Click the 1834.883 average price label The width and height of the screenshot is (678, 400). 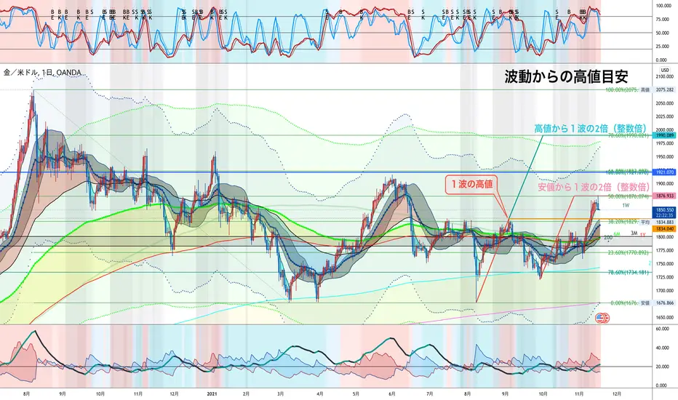point(665,223)
